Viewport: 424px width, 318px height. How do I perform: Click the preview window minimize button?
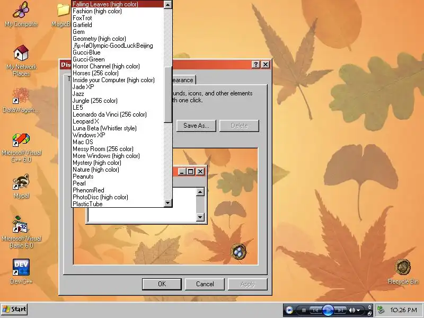point(182,171)
